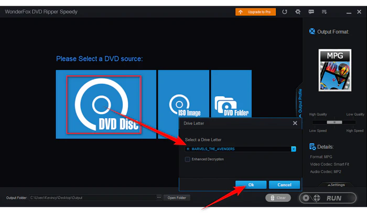This screenshot has width=367, height=213.
Task: Click the output folder path field
Action: pos(93,198)
